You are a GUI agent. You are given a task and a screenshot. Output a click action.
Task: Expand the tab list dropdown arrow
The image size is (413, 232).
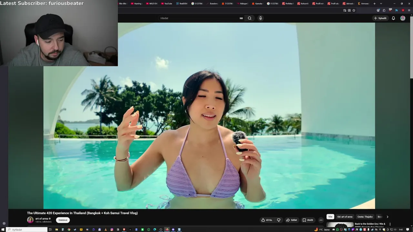coord(381,4)
